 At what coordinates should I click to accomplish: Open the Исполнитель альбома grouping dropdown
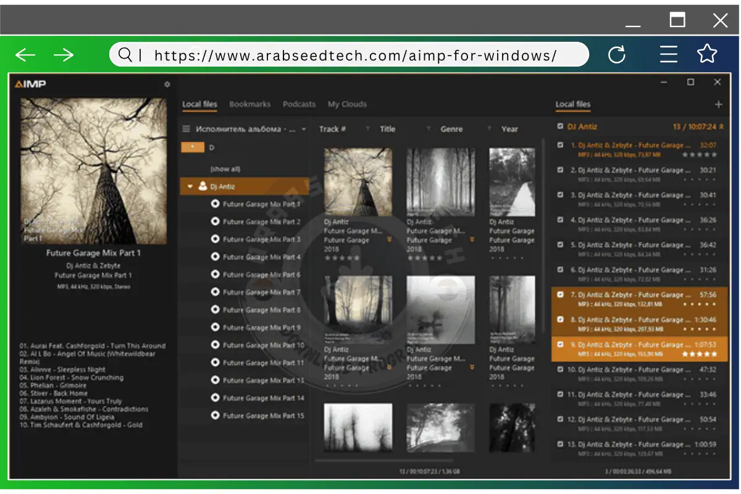click(x=303, y=129)
